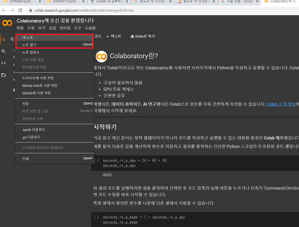Click the Colaboratory란? heading
The image size is (299, 227).
point(134,56)
